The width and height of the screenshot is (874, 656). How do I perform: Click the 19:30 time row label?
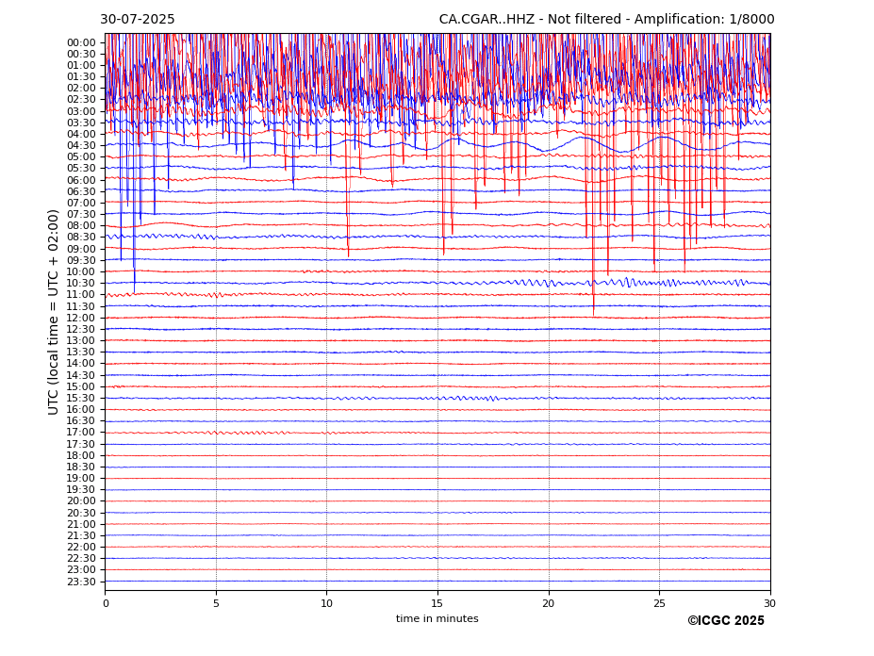tap(81, 490)
